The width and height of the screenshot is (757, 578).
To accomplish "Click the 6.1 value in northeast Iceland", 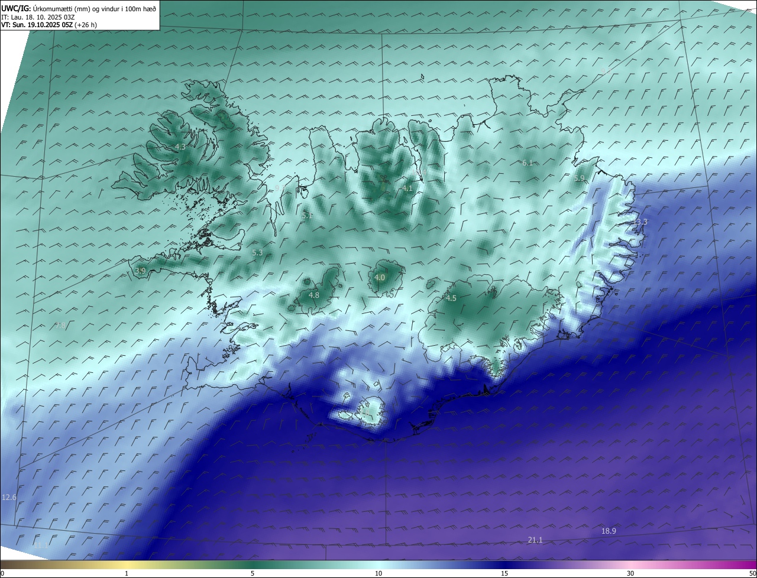I will [x=528, y=163].
